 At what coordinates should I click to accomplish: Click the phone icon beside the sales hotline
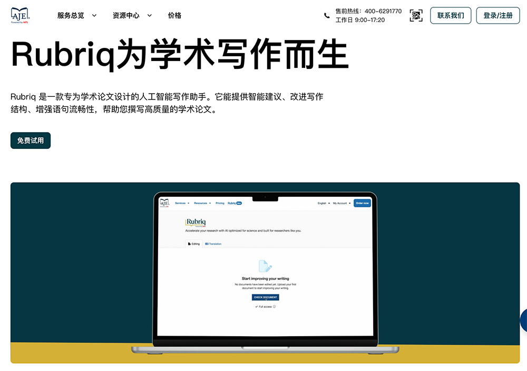pyautogui.click(x=327, y=15)
